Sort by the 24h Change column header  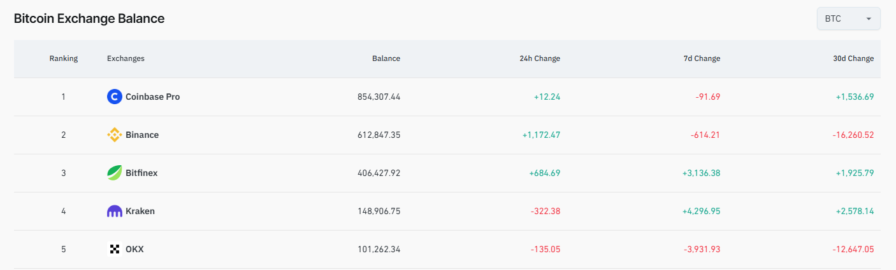539,58
